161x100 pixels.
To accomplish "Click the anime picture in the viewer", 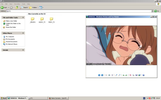I will [x=122, y=45].
